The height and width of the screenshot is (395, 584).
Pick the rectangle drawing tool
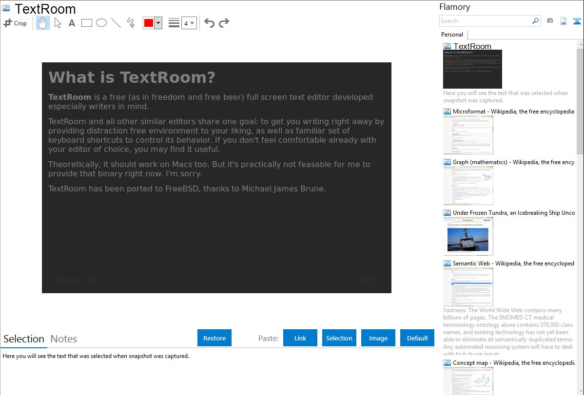[x=86, y=23]
